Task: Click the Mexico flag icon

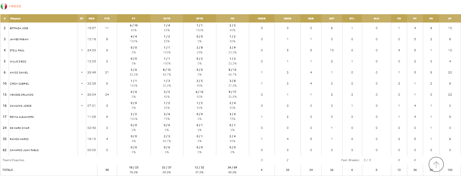Action: pos(4,6)
